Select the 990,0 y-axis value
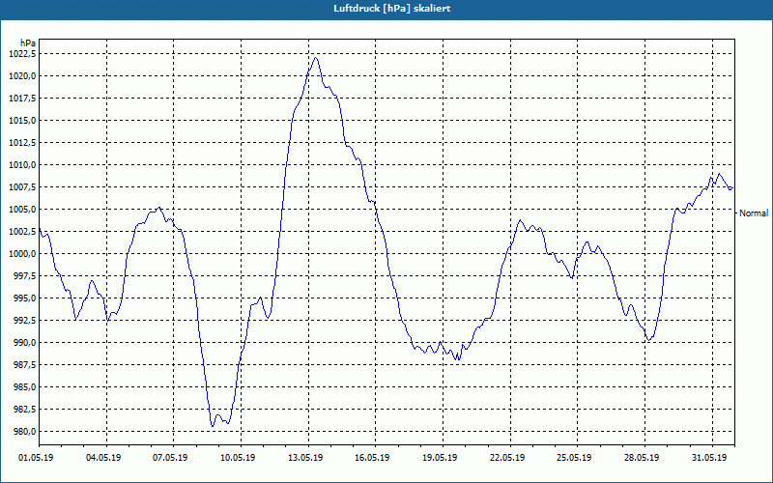This screenshot has height=483, width=773. [x=24, y=342]
